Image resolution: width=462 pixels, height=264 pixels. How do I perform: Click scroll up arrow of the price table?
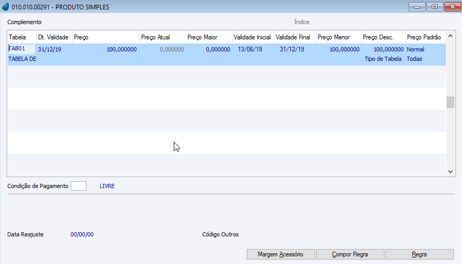pos(450,36)
